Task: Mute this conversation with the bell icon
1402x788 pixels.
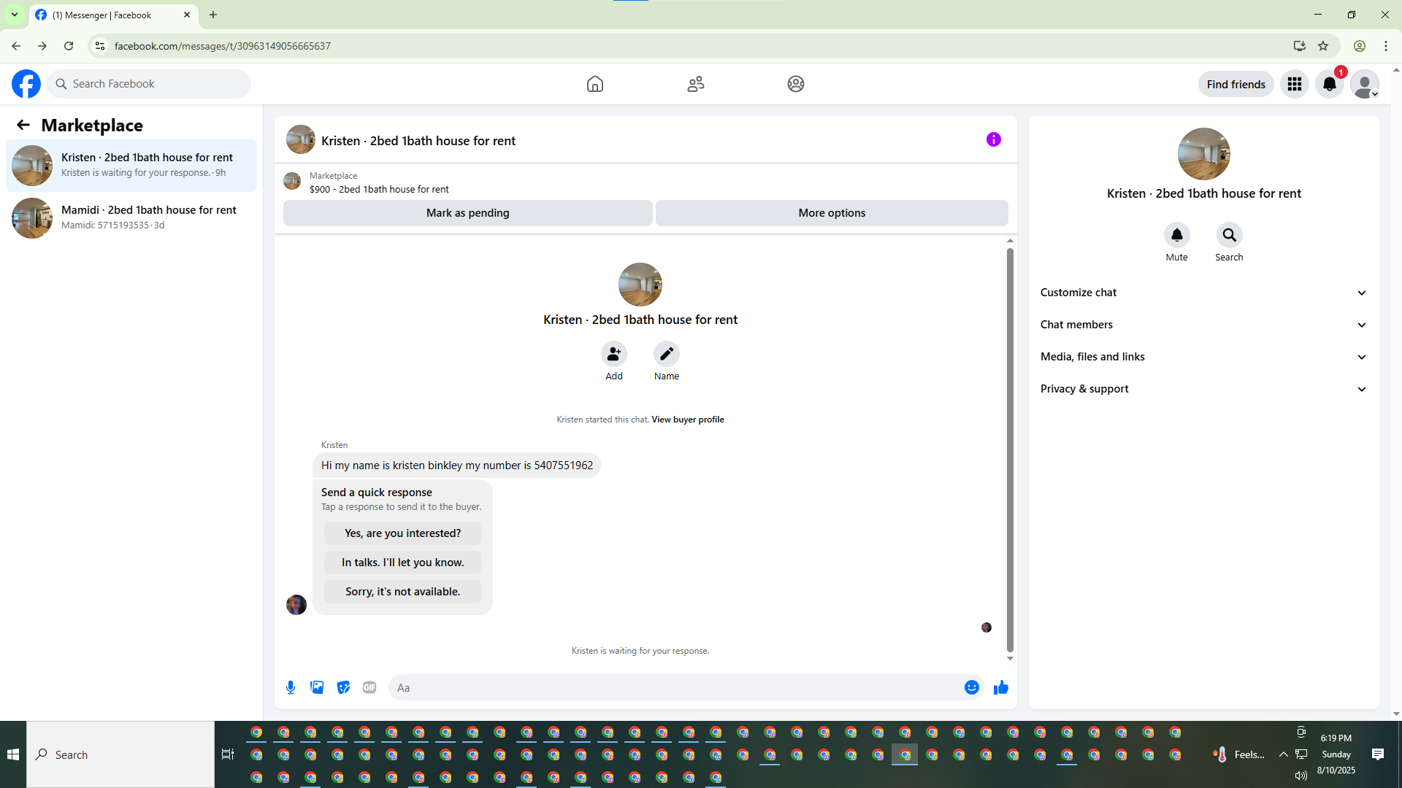Action: (x=1176, y=235)
